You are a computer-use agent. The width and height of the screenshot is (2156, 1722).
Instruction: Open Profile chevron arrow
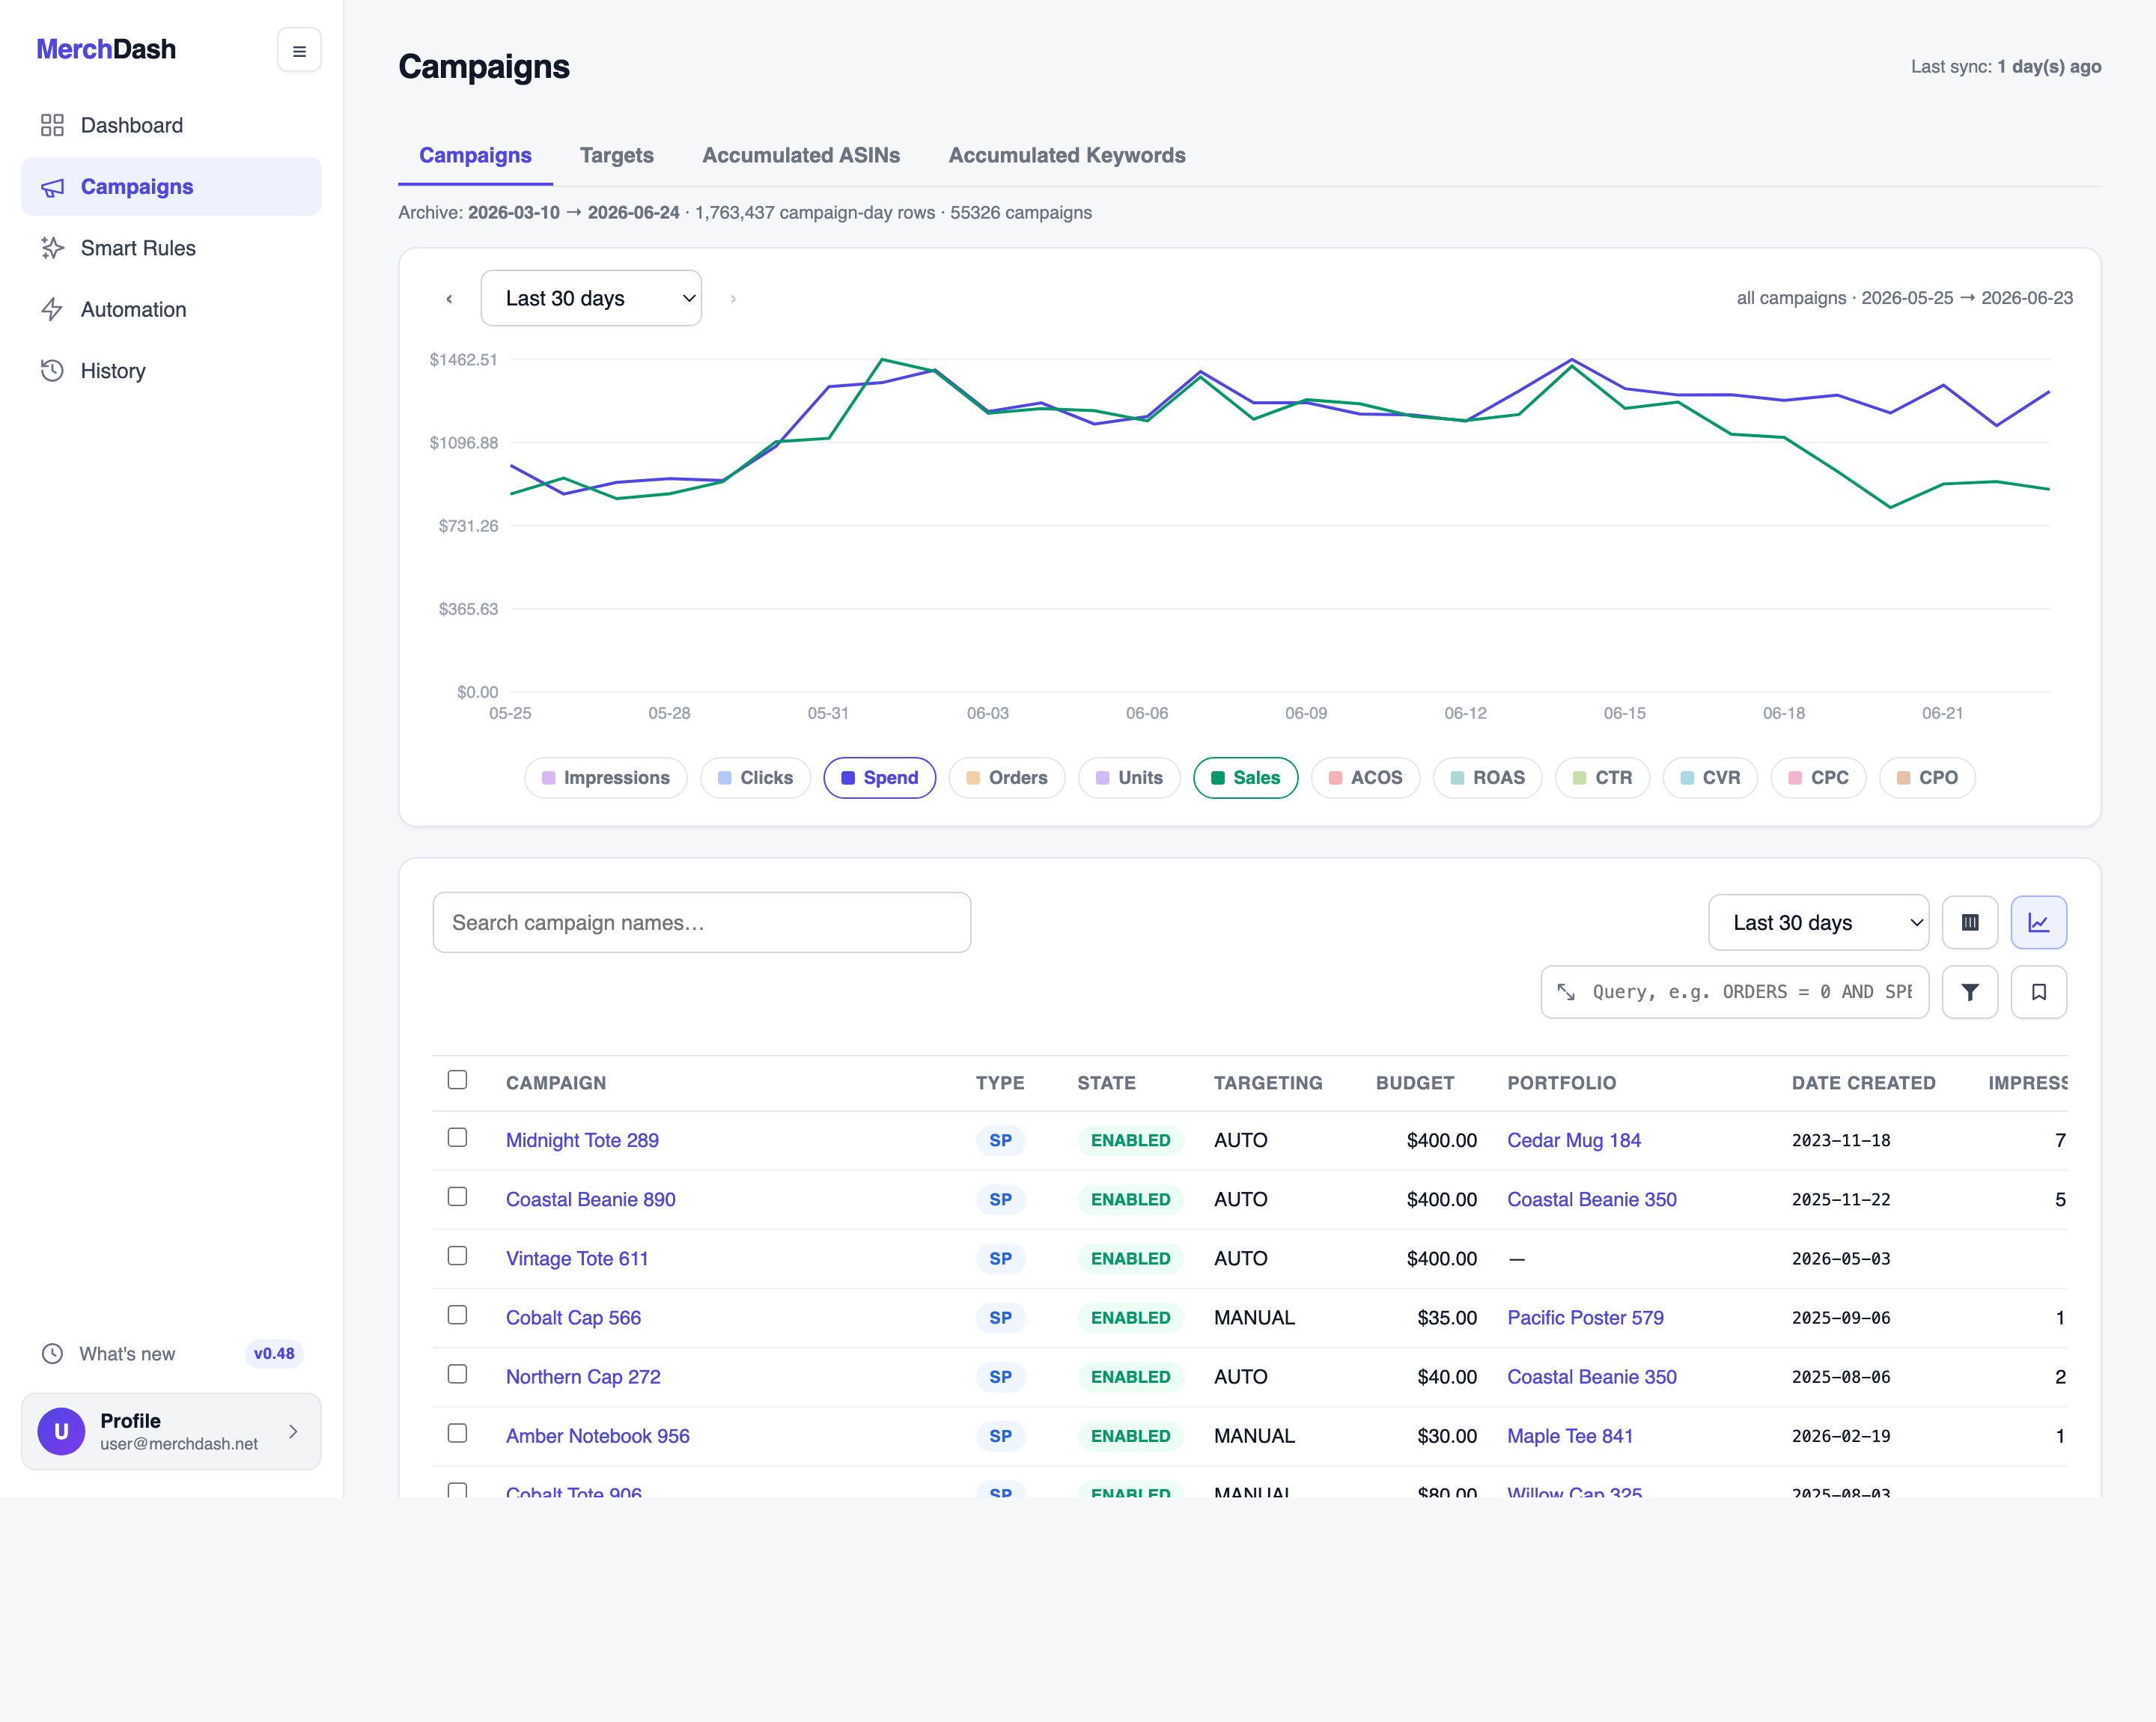click(293, 1431)
